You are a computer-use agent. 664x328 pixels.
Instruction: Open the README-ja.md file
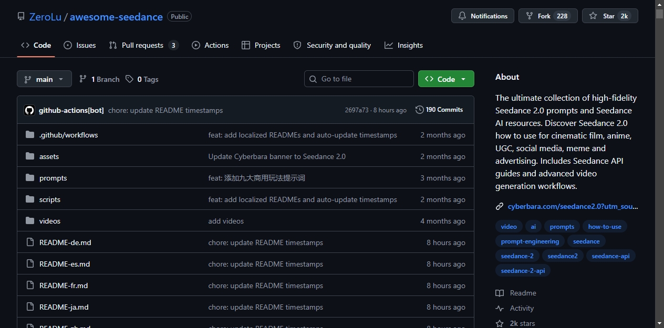point(64,307)
